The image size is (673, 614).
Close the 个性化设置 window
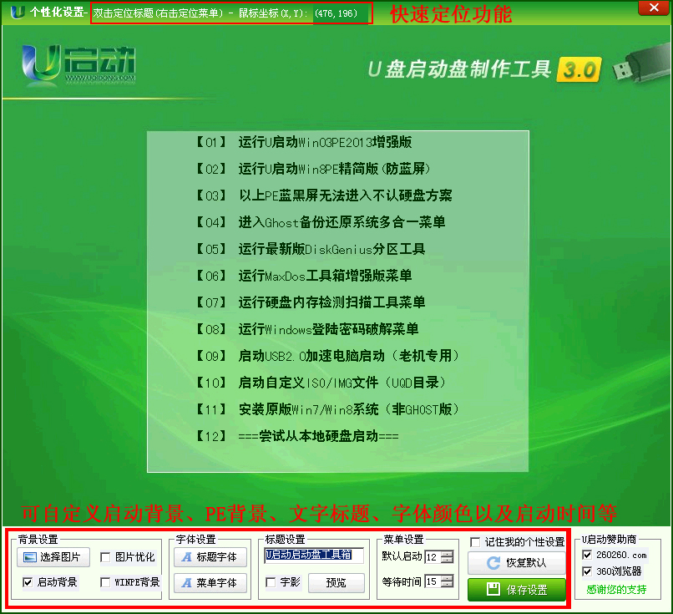coord(654,8)
